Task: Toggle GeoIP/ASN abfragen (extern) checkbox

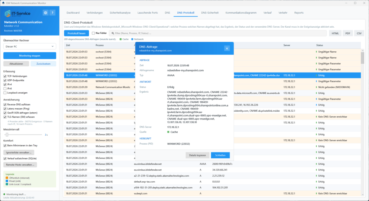Action: click(5, 113)
